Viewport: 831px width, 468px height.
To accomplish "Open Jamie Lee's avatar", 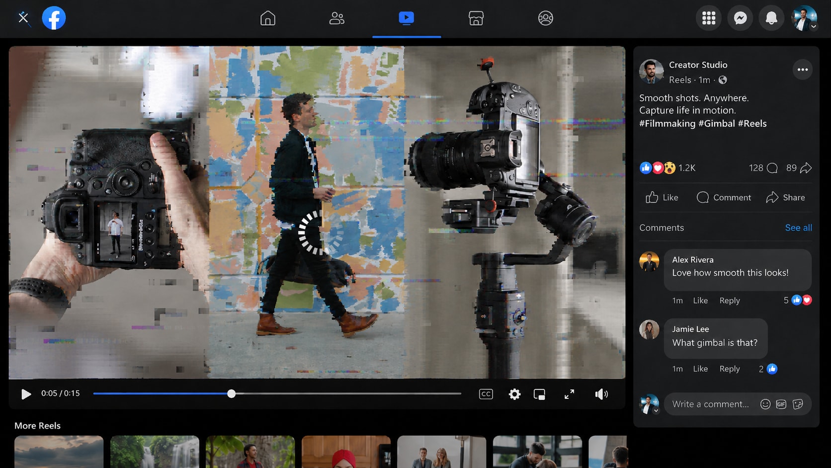I will [649, 329].
